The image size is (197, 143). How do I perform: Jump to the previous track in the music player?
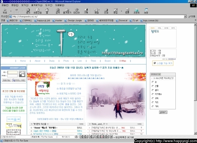(x=97, y=137)
